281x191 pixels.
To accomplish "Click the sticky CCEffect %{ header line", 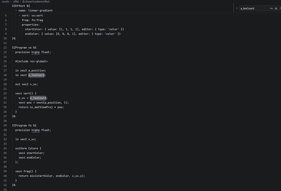I will (21, 6).
